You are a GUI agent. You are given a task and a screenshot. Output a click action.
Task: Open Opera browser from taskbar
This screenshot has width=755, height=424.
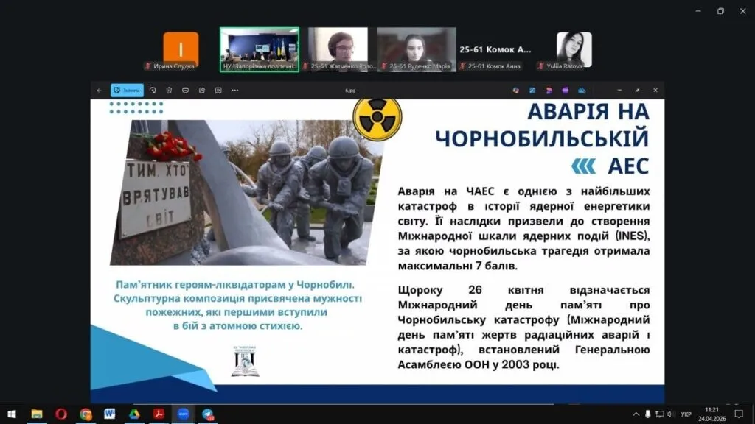click(x=61, y=414)
